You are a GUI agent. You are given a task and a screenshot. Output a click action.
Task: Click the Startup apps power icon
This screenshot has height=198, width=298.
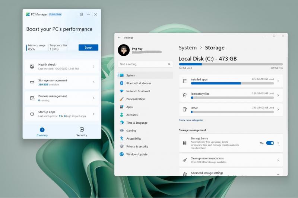tap(32, 114)
